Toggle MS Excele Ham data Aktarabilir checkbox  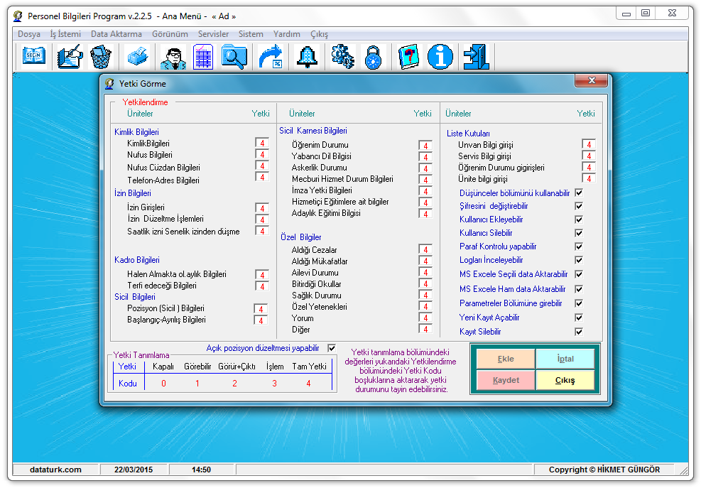[579, 289]
